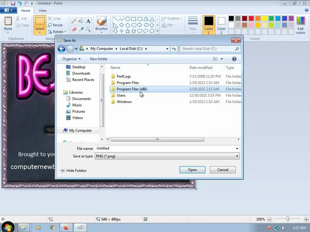This screenshot has width=310, height=232.
Task: Open the File name history dropdown arrow
Action: click(237, 148)
